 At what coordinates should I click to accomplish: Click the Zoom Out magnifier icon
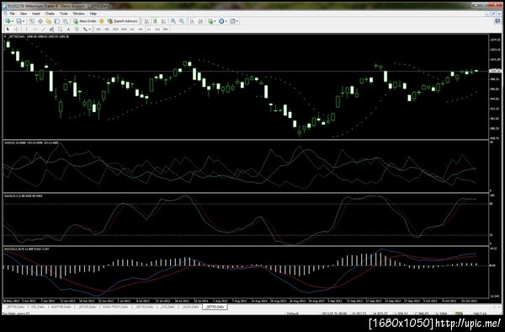182,21
